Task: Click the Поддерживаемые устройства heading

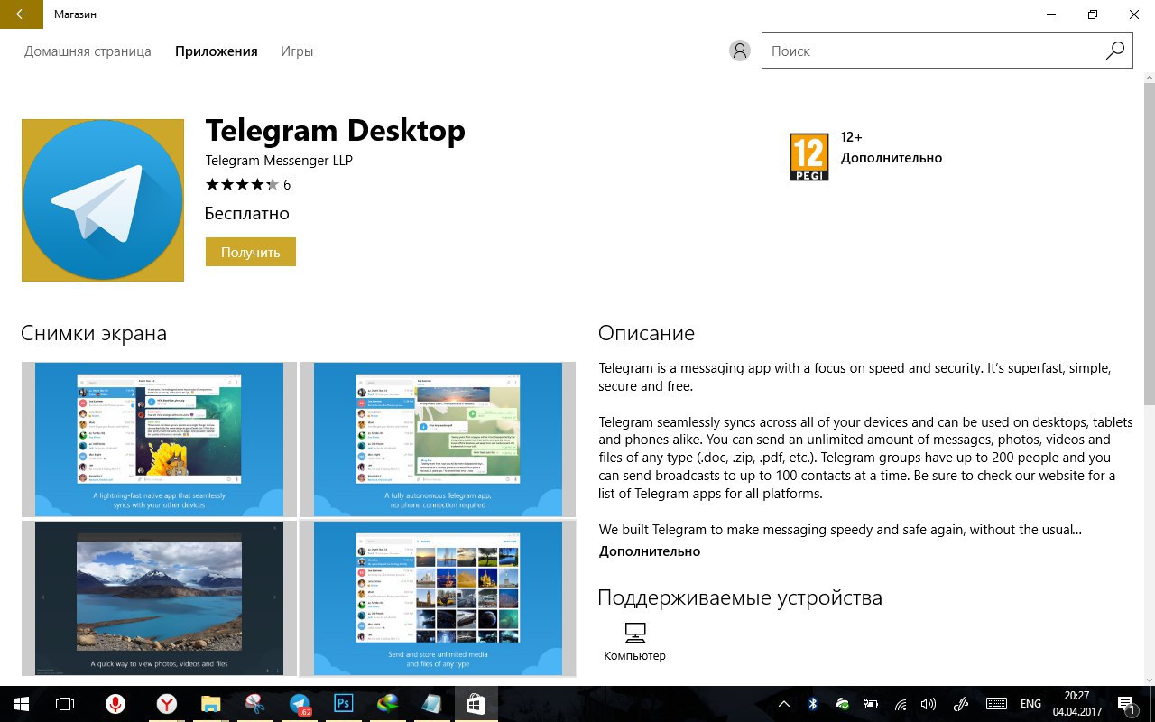Action: (x=740, y=597)
